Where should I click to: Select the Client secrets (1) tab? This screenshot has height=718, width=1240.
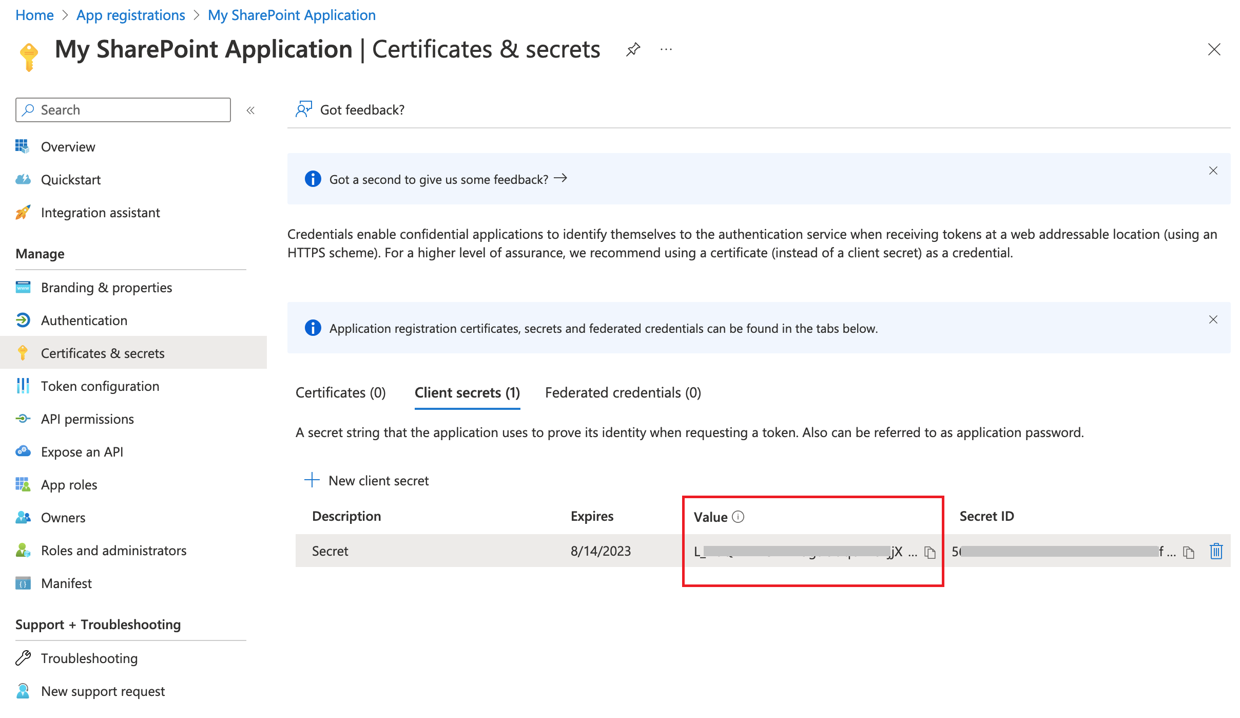pyautogui.click(x=467, y=393)
